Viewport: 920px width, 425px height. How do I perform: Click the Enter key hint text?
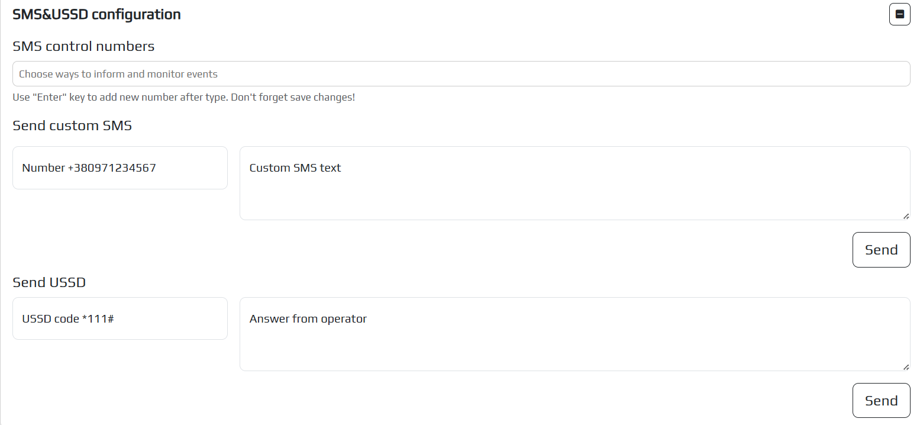(x=183, y=97)
